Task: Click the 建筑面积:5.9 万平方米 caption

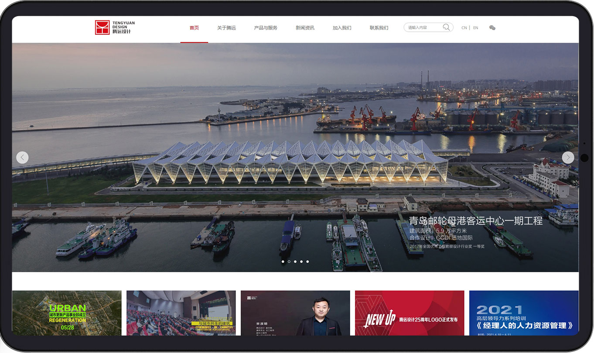Action: [x=438, y=231]
